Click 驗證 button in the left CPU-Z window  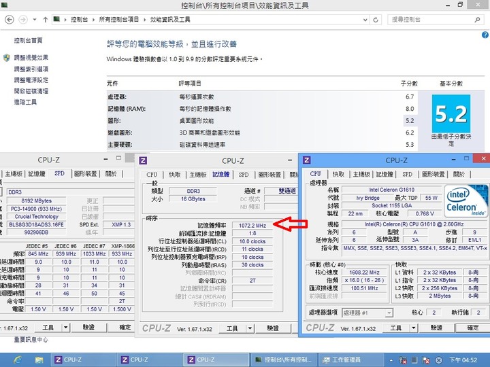(88, 328)
